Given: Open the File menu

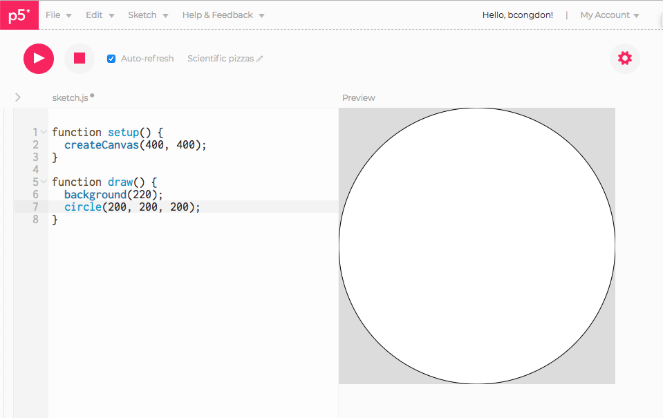Looking at the screenshot, I should pos(53,15).
